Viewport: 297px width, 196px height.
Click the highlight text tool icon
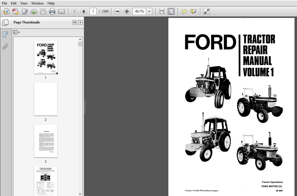(x=194, y=11)
